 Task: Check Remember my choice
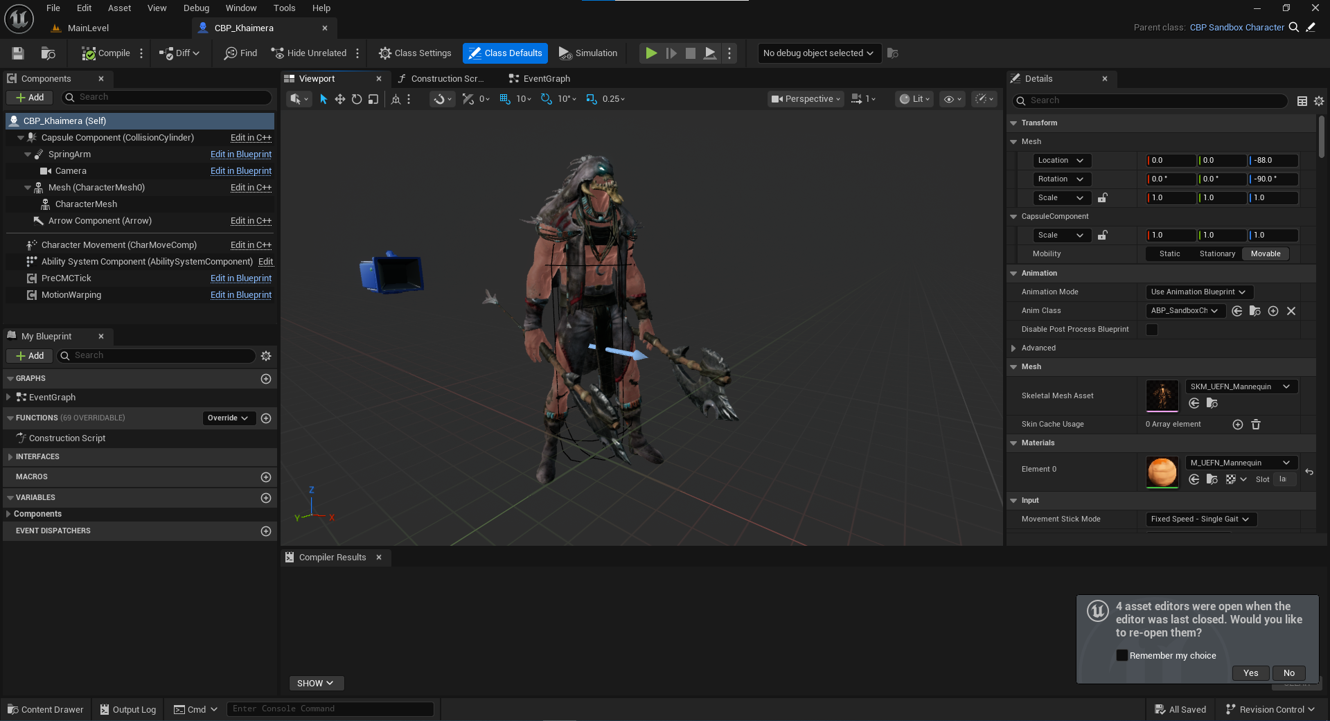[x=1122, y=655]
